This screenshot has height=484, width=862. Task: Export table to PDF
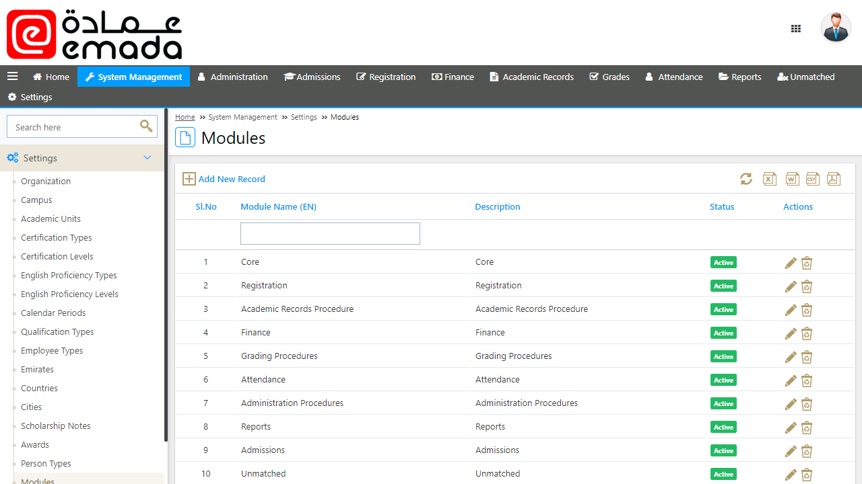click(834, 179)
